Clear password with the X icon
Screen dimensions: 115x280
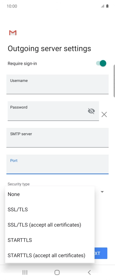click(104, 114)
